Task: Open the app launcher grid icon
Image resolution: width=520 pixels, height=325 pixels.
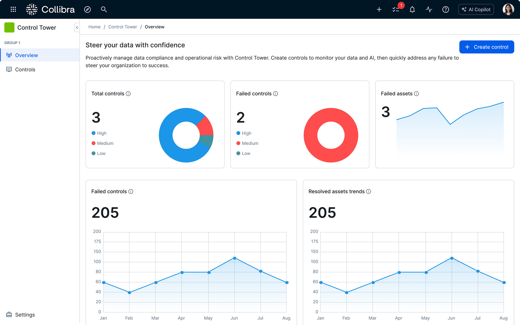Action: tap(13, 9)
